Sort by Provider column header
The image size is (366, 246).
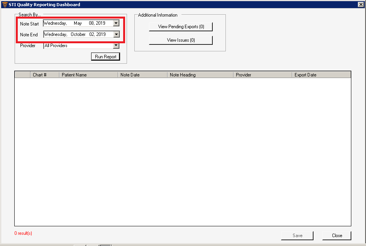click(263, 75)
